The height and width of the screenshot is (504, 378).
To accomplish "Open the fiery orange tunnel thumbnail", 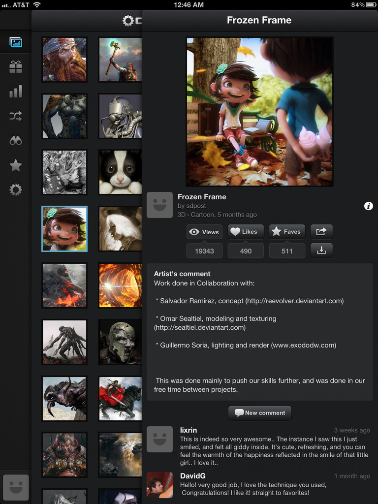I will click(x=120, y=285).
